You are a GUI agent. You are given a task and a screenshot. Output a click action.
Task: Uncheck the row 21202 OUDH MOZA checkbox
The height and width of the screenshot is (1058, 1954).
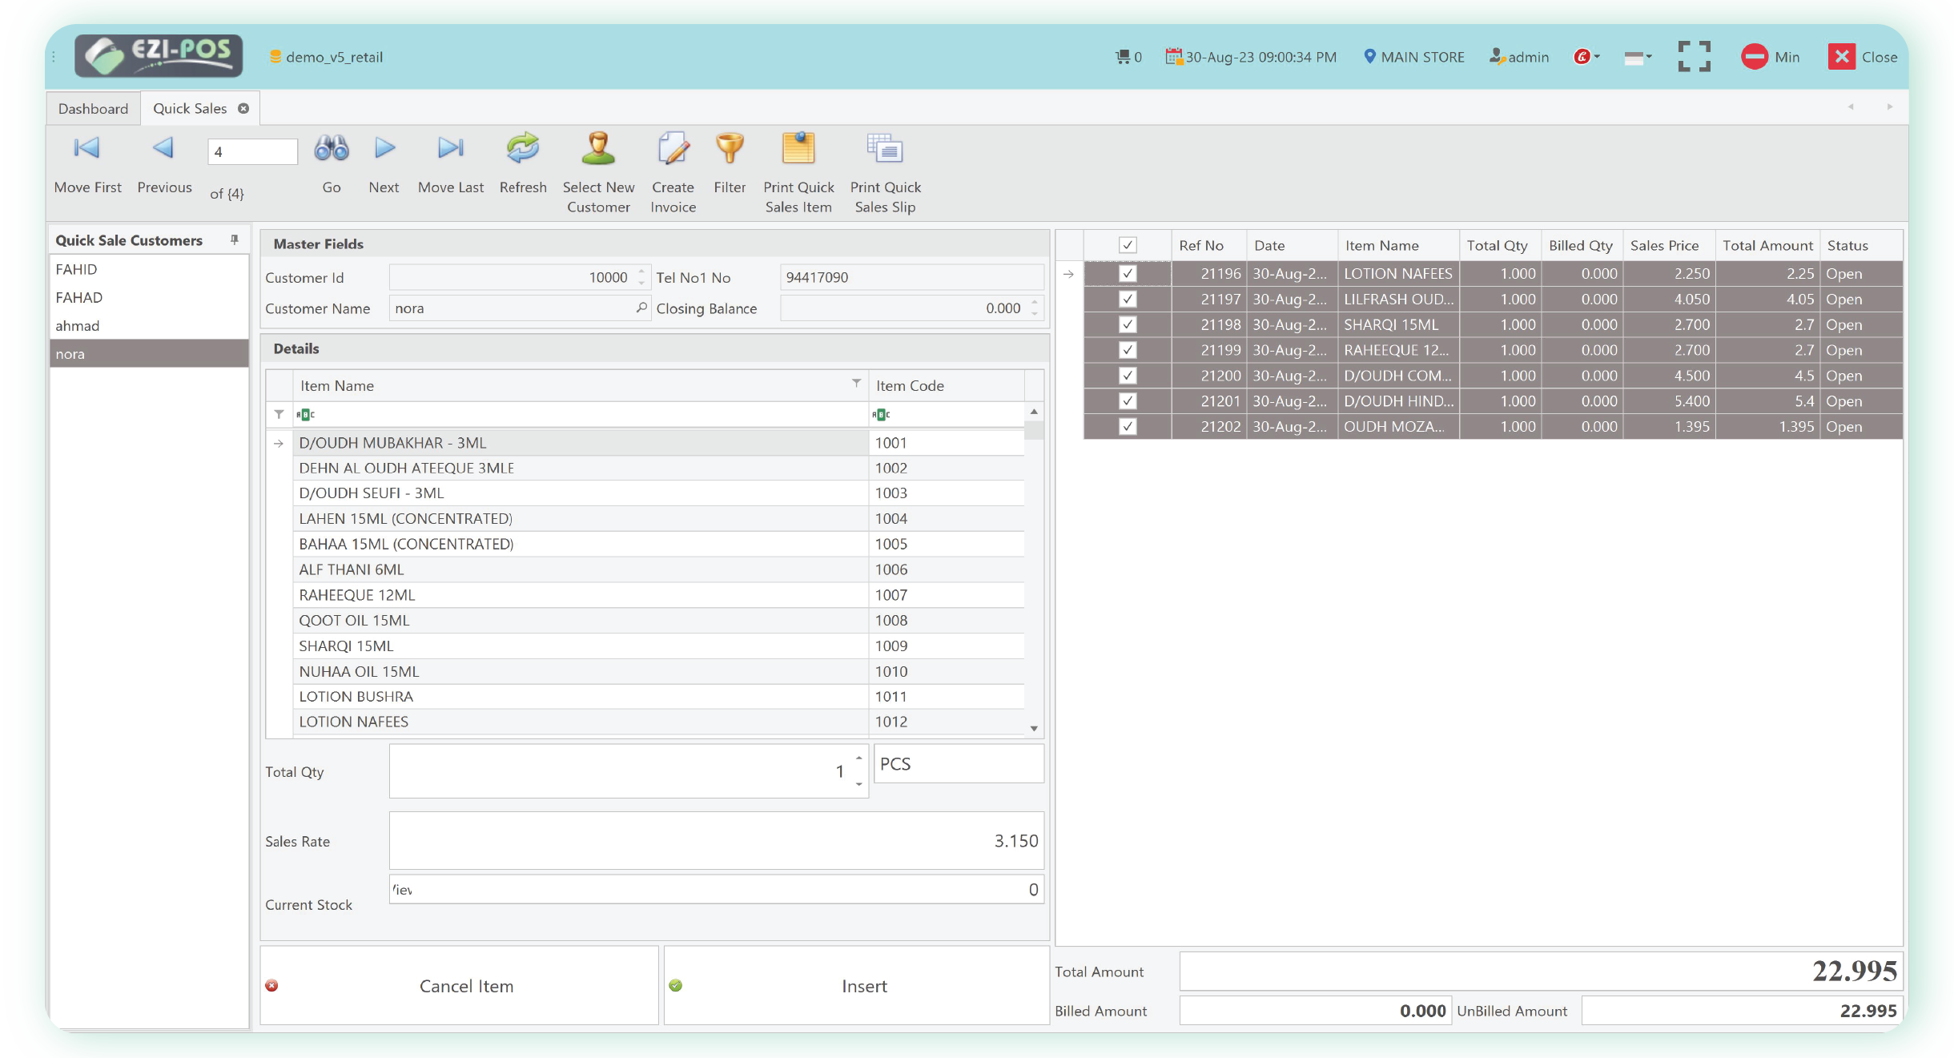[1128, 427]
